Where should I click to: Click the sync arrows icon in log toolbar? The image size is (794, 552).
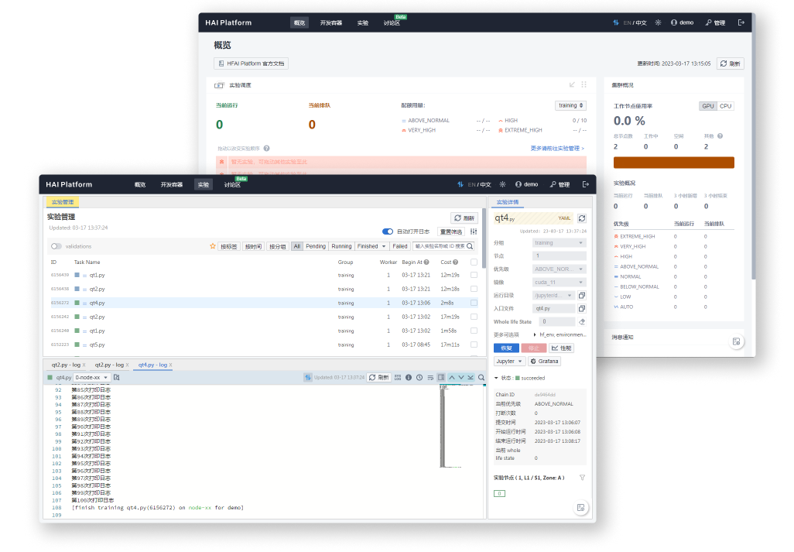click(307, 377)
